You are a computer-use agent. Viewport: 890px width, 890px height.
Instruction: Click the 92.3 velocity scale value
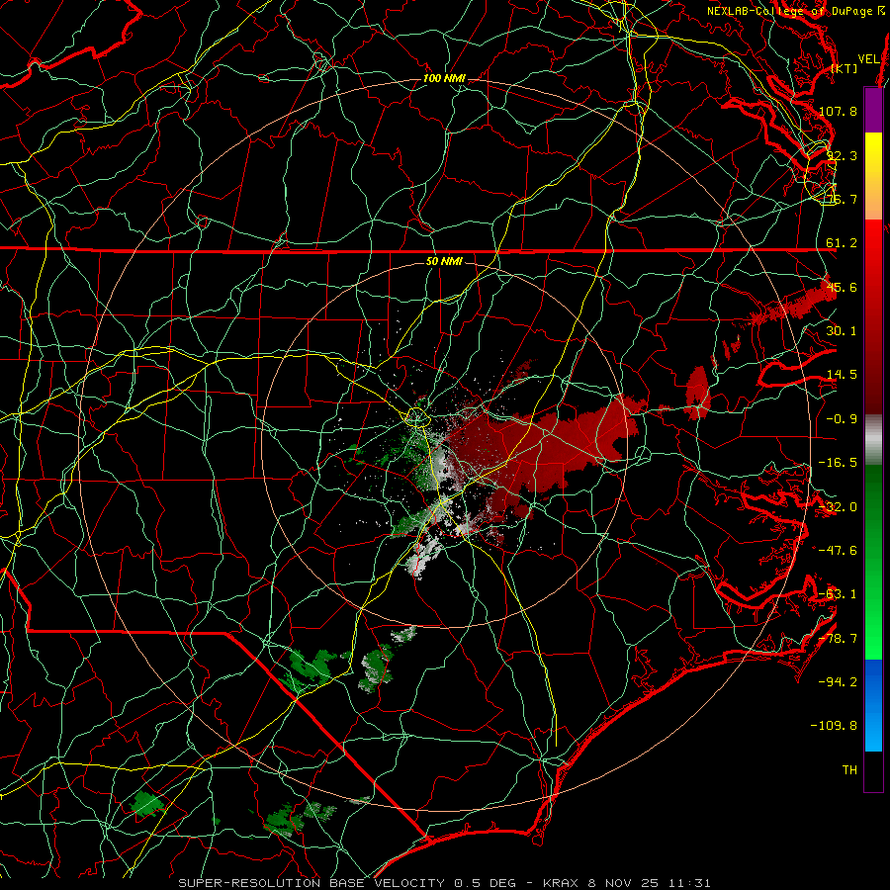(x=842, y=155)
